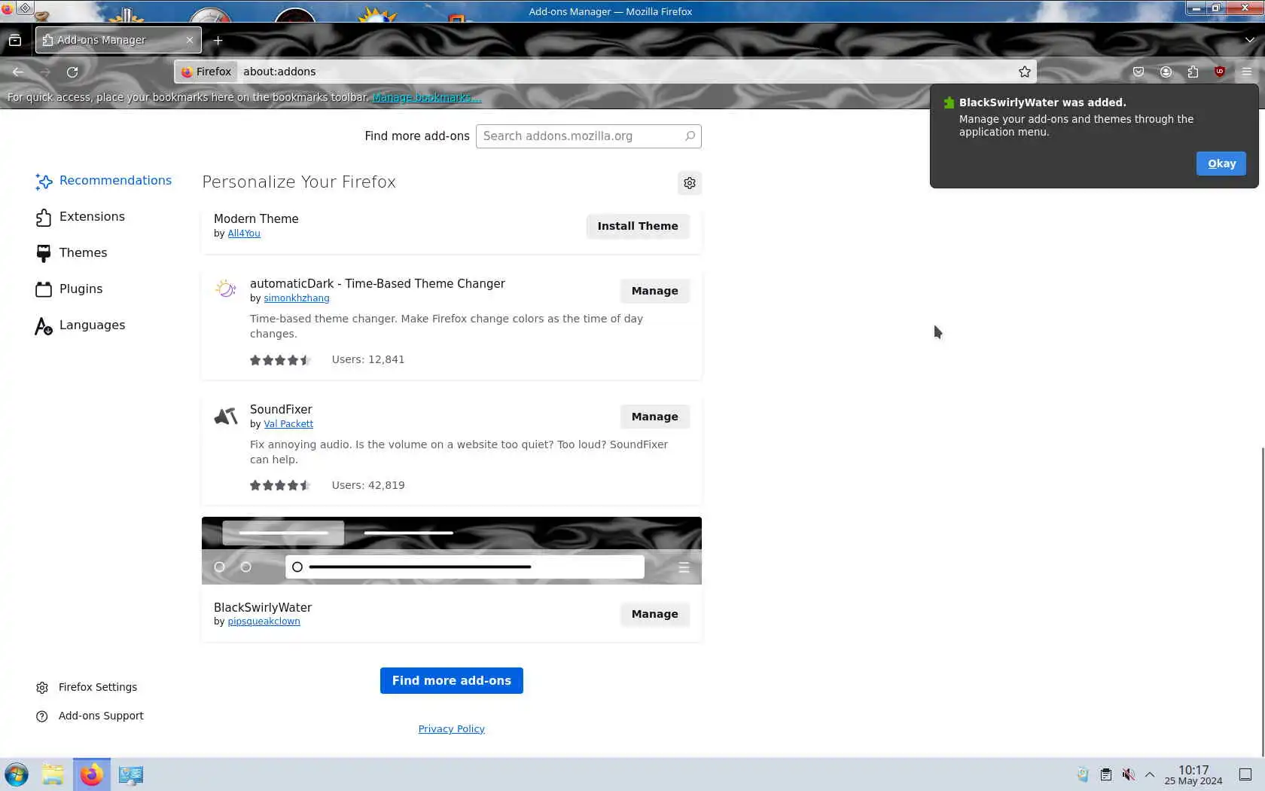Open the desktop monitor taskbar icon

point(131,774)
